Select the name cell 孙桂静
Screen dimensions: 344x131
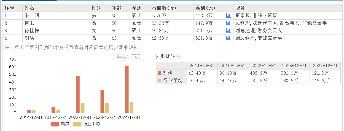32,31
